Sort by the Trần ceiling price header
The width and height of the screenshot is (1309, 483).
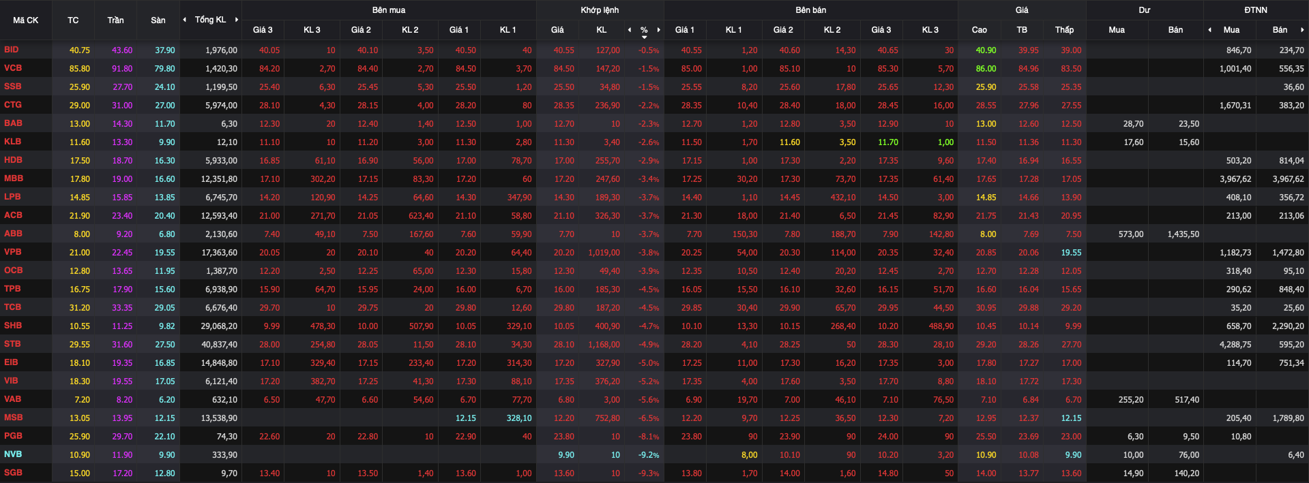(x=115, y=20)
